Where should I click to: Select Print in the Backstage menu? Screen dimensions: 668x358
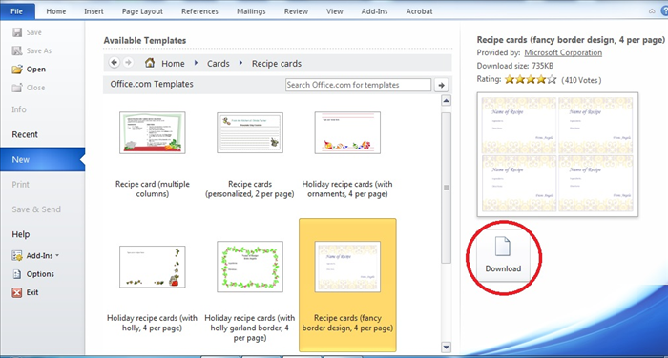[20, 185]
